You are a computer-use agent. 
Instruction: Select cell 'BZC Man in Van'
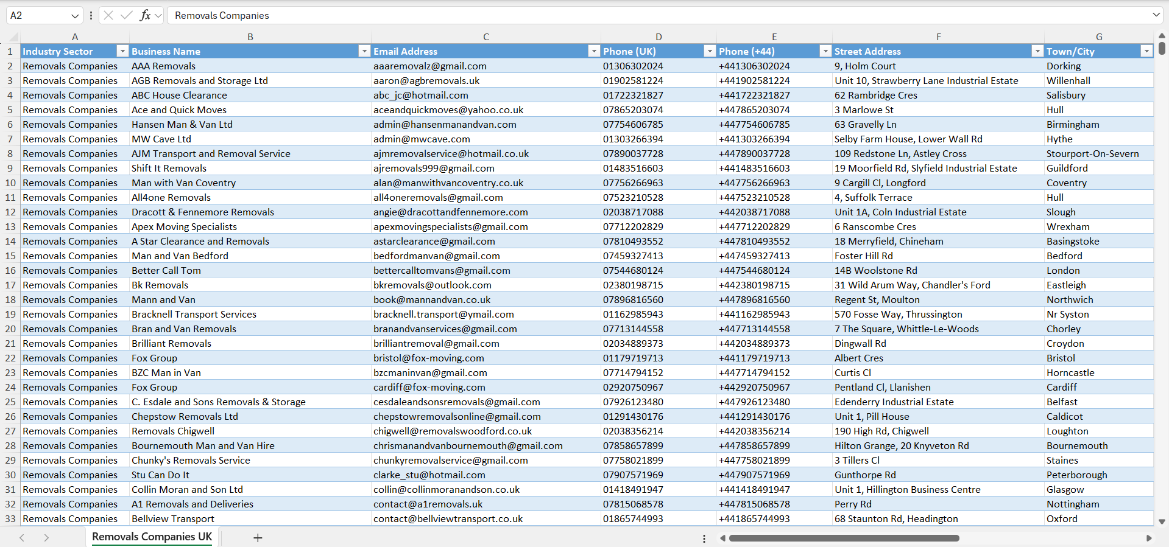(x=250, y=372)
